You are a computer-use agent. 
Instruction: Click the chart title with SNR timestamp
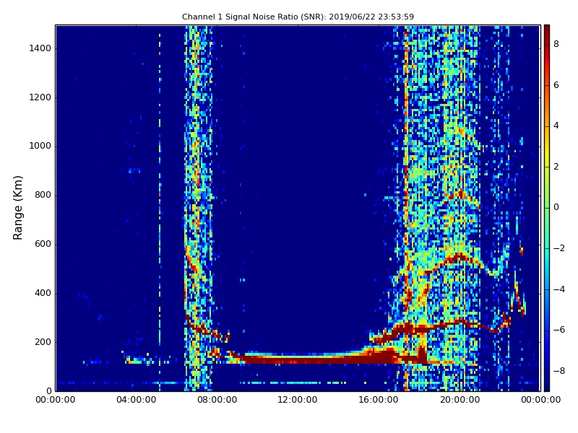[x=298, y=17]
